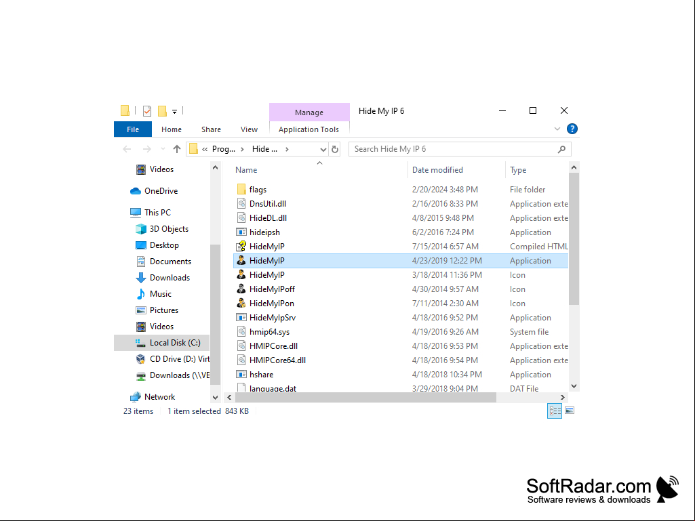Select the HideMyIP Compiled HTML help file
Viewport: 695px width, 521px height.
tap(400, 247)
